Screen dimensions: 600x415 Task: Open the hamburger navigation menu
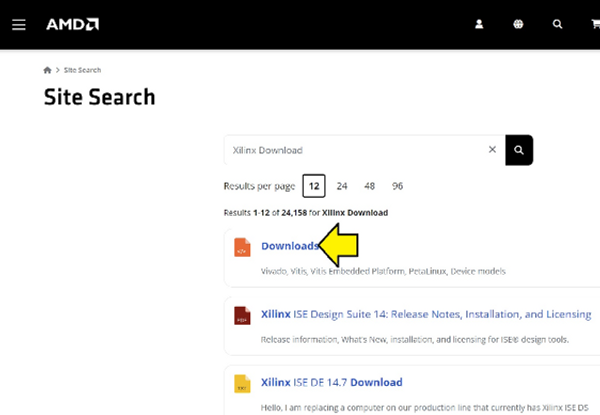(19, 24)
